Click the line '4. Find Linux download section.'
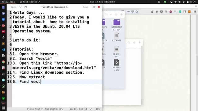Image resolution: width=198 pixels, height=111 pixels. (48, 72)
